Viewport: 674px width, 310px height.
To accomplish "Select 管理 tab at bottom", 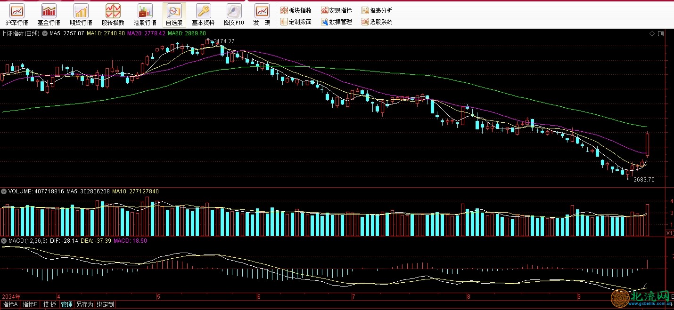I will [x=67, y=304].
